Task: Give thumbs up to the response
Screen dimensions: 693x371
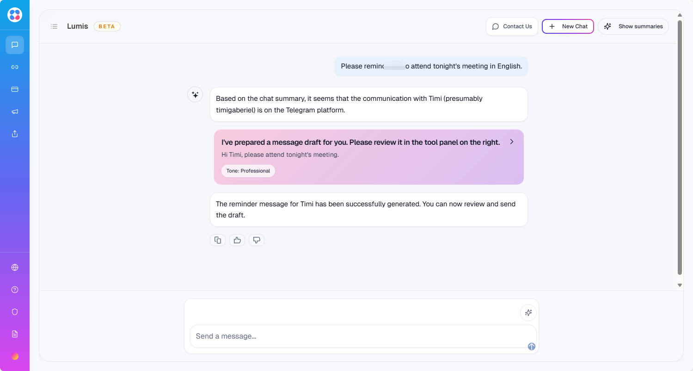Action: pos(237,240)
